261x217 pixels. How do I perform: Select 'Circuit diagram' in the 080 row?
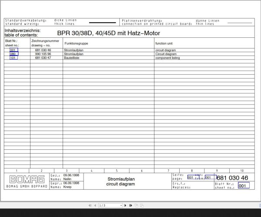point(166,54)
